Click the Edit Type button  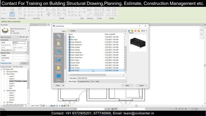coord(24,37)
